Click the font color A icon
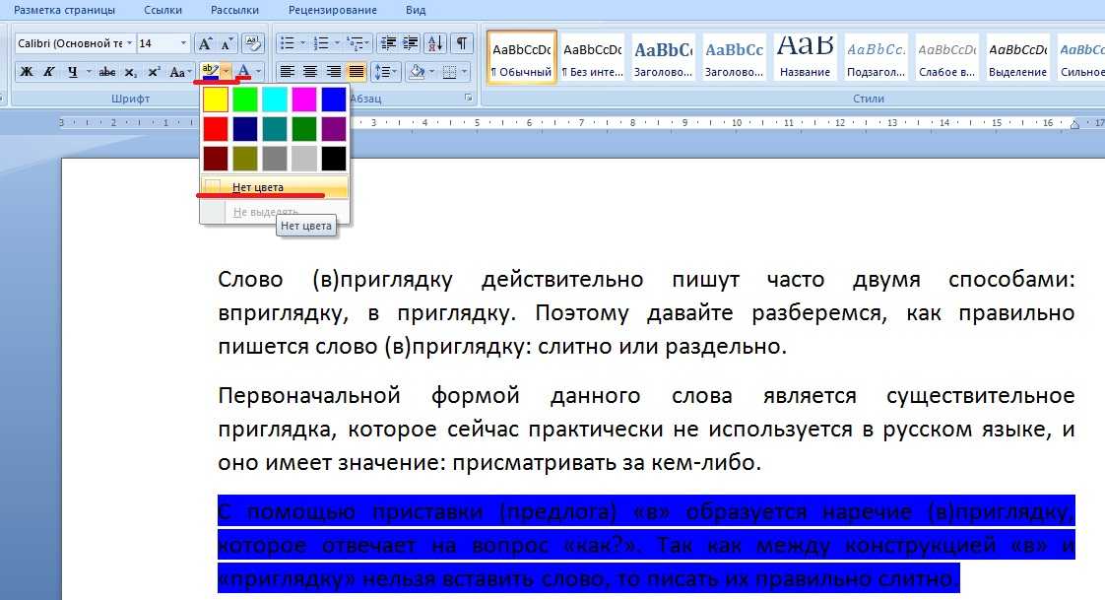This screenshot has width=1105, height=600. (x=244, y=72)
